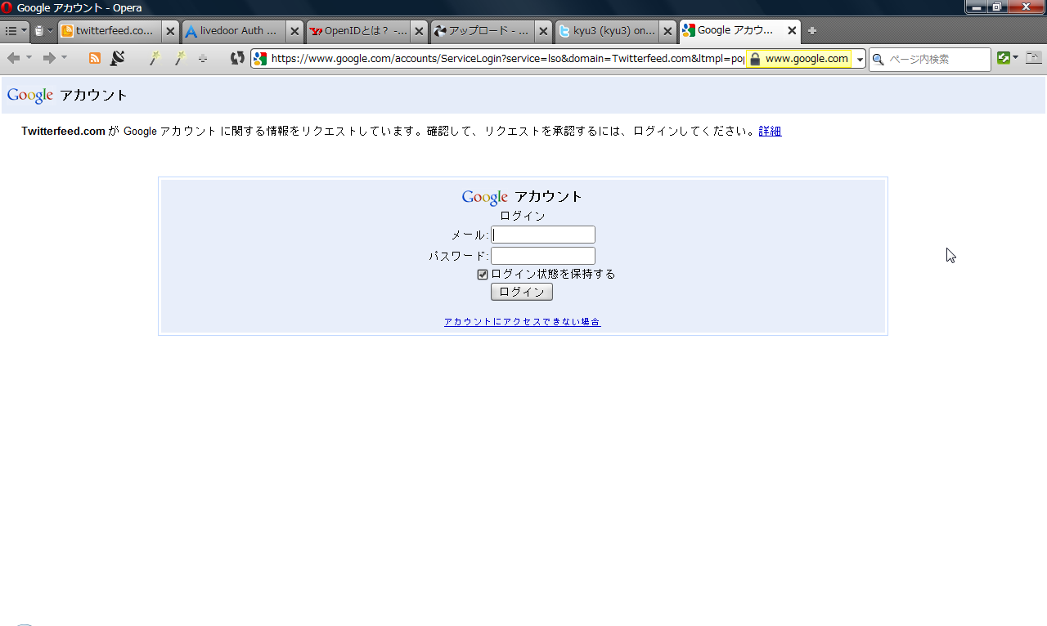
Task: Click the magnifier icon in the search box
Action: tap(878, 59)
